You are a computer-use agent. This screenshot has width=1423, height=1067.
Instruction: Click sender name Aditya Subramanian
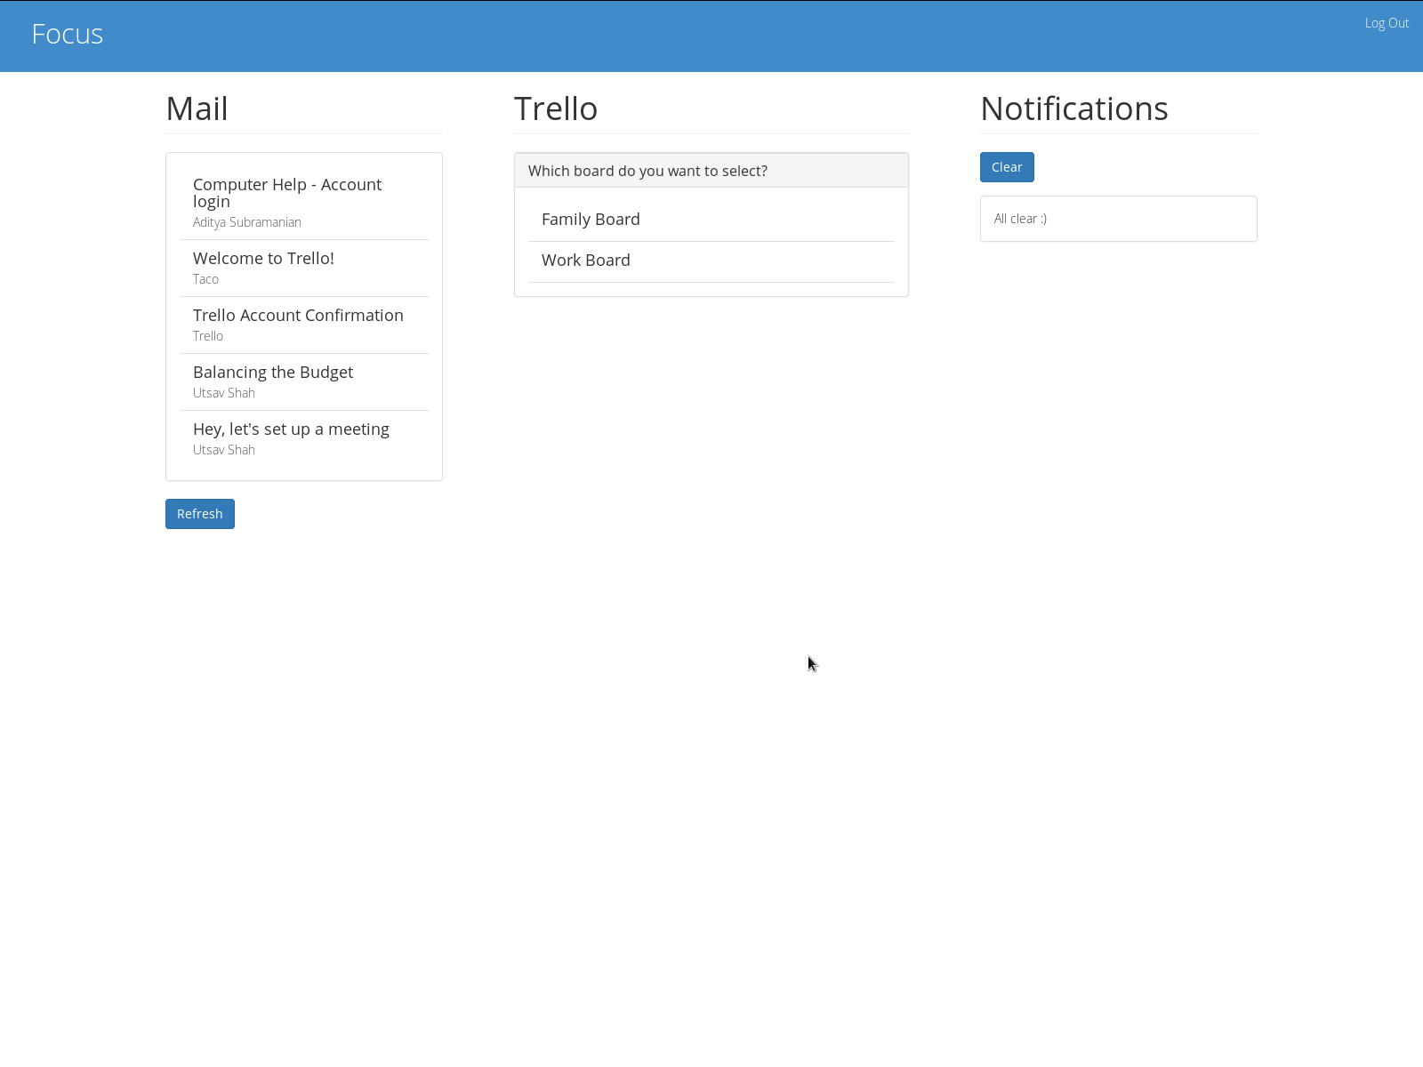point(247,222)
